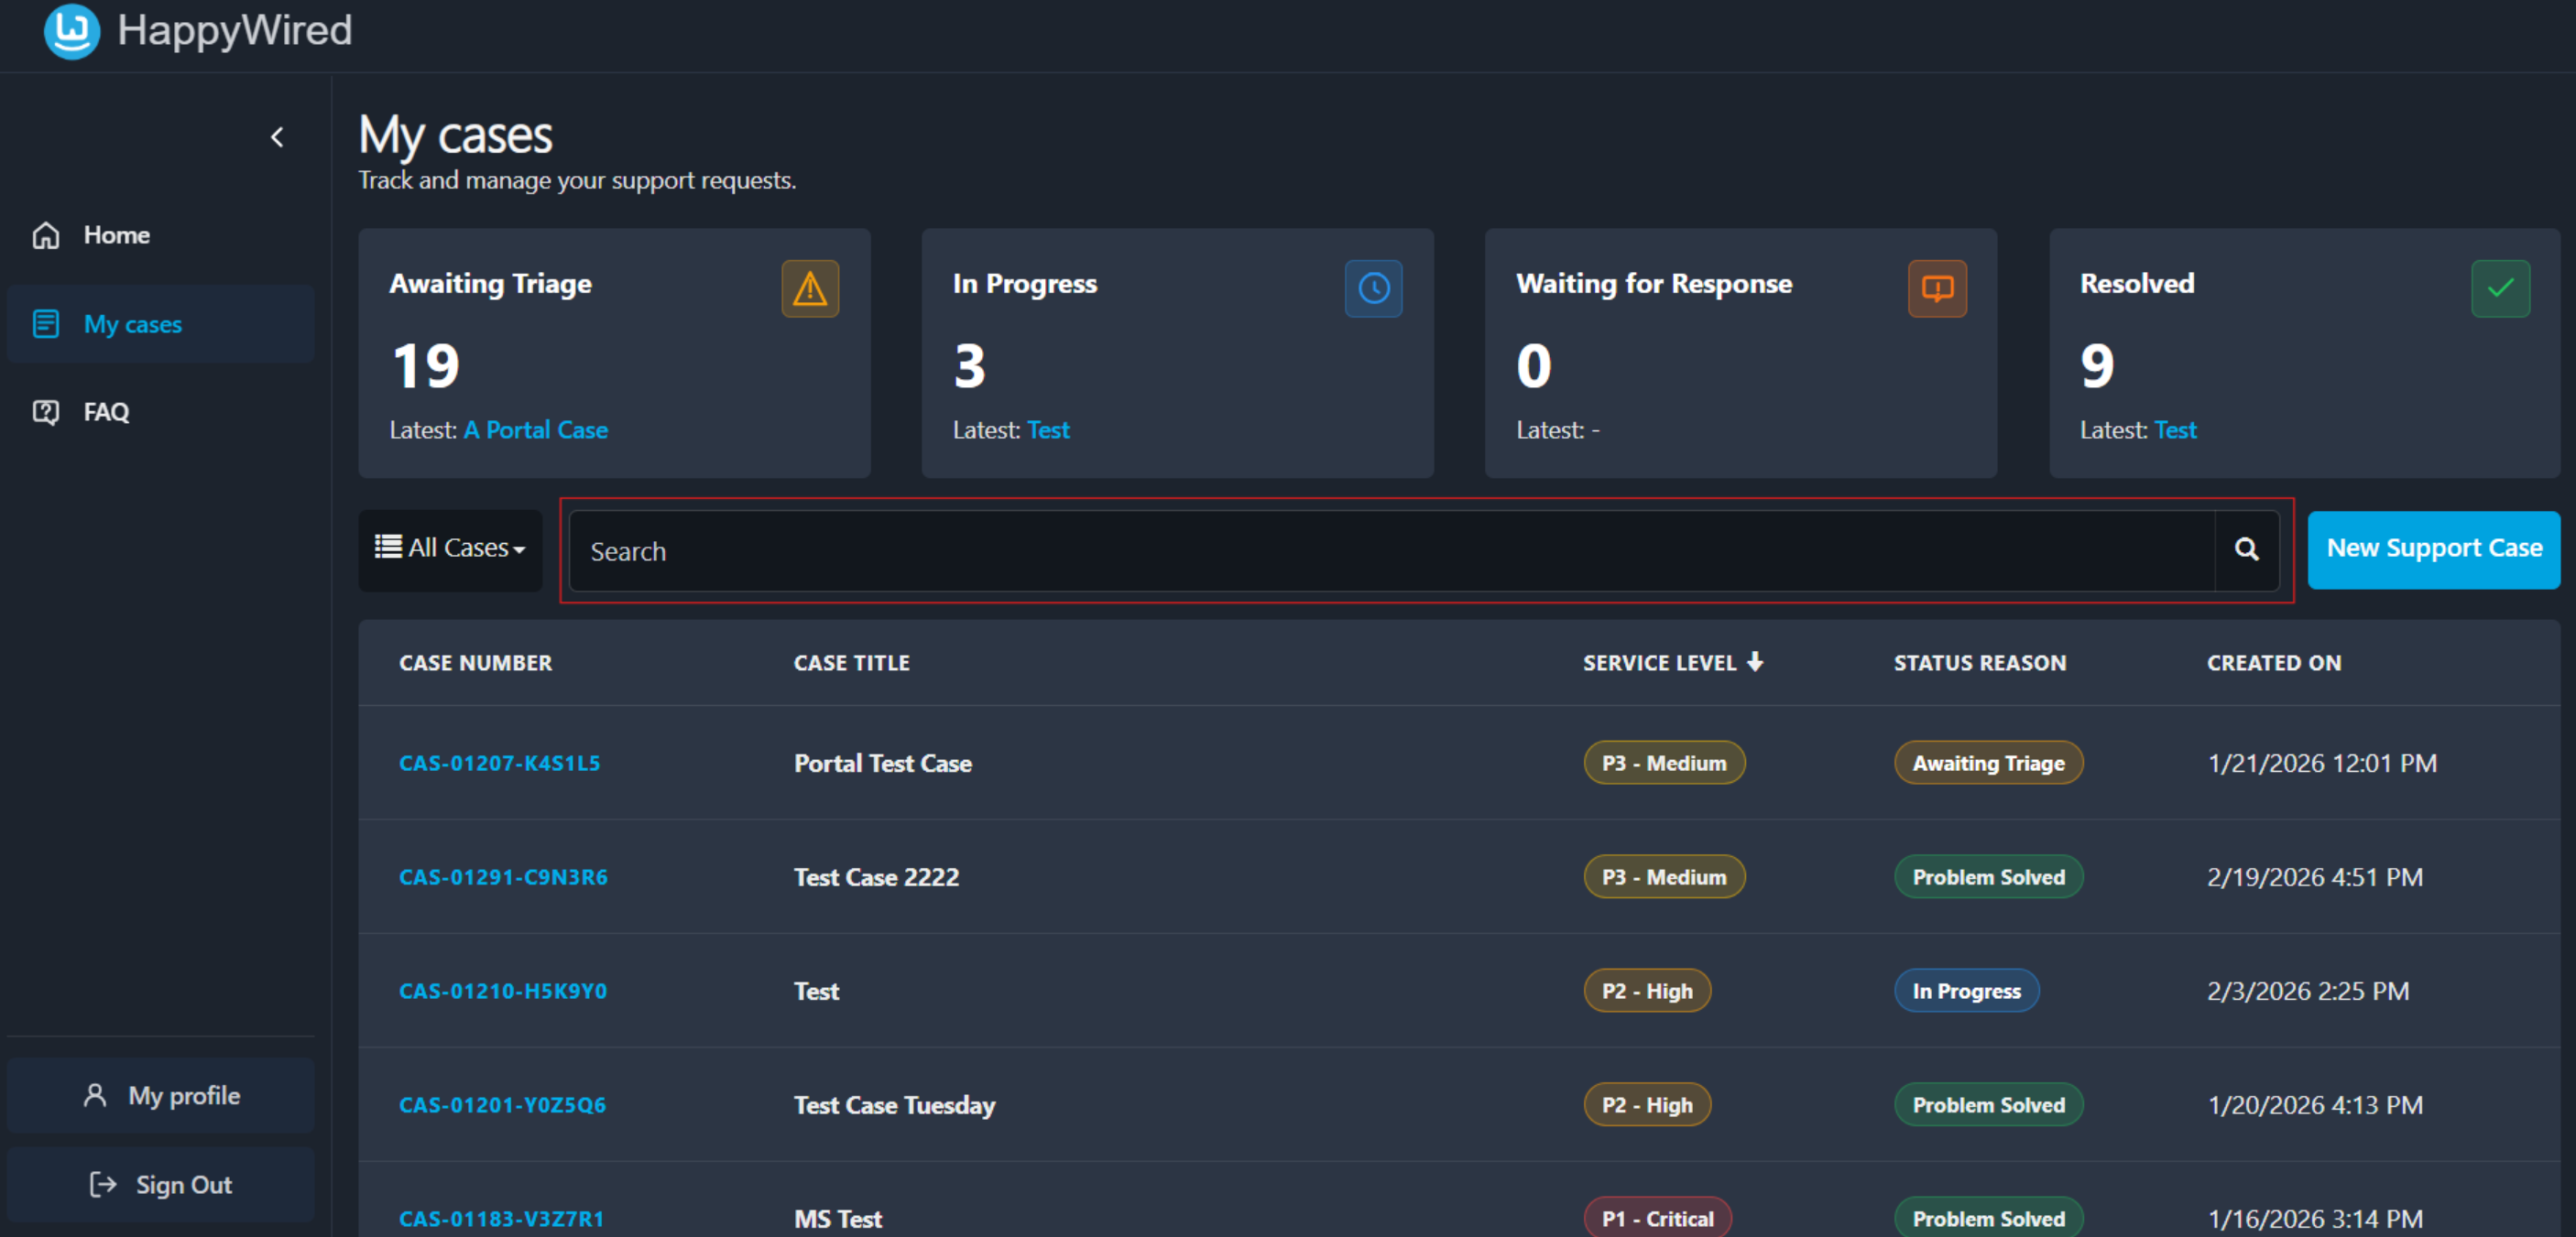
Task: Click the MS Test title
Action: 838,1219
